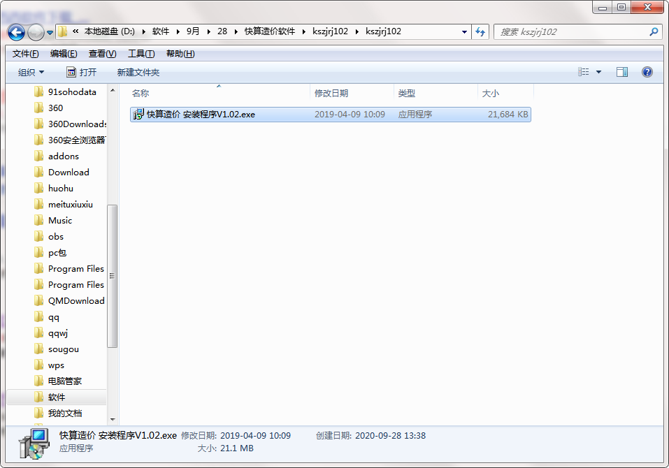Open address bar history dropdown arrow

click(x=464, y=32)
